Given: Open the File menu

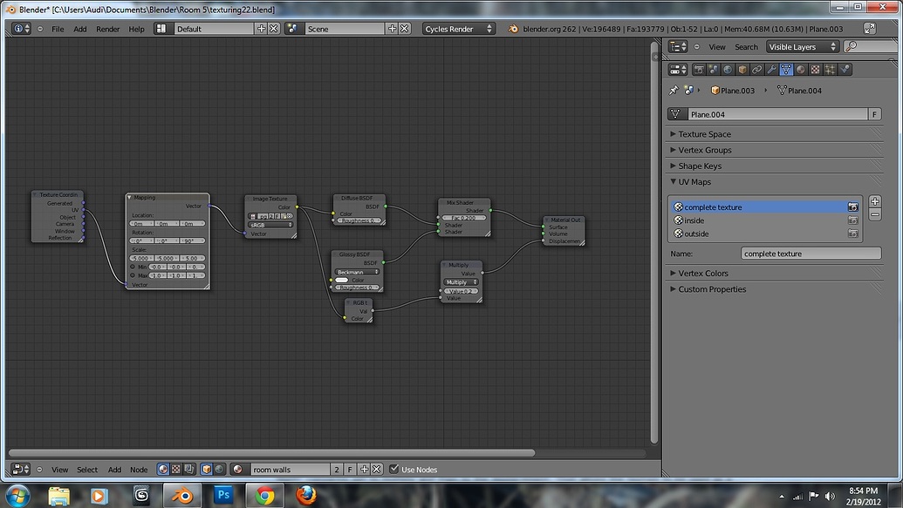Looking at the screenshot, I should (58, 29).
